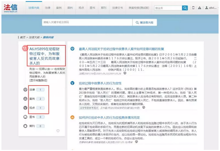This screenshot has height=151, width=220.
Task: Open the A6.H5899 outline title link
Action: point(45,56)
